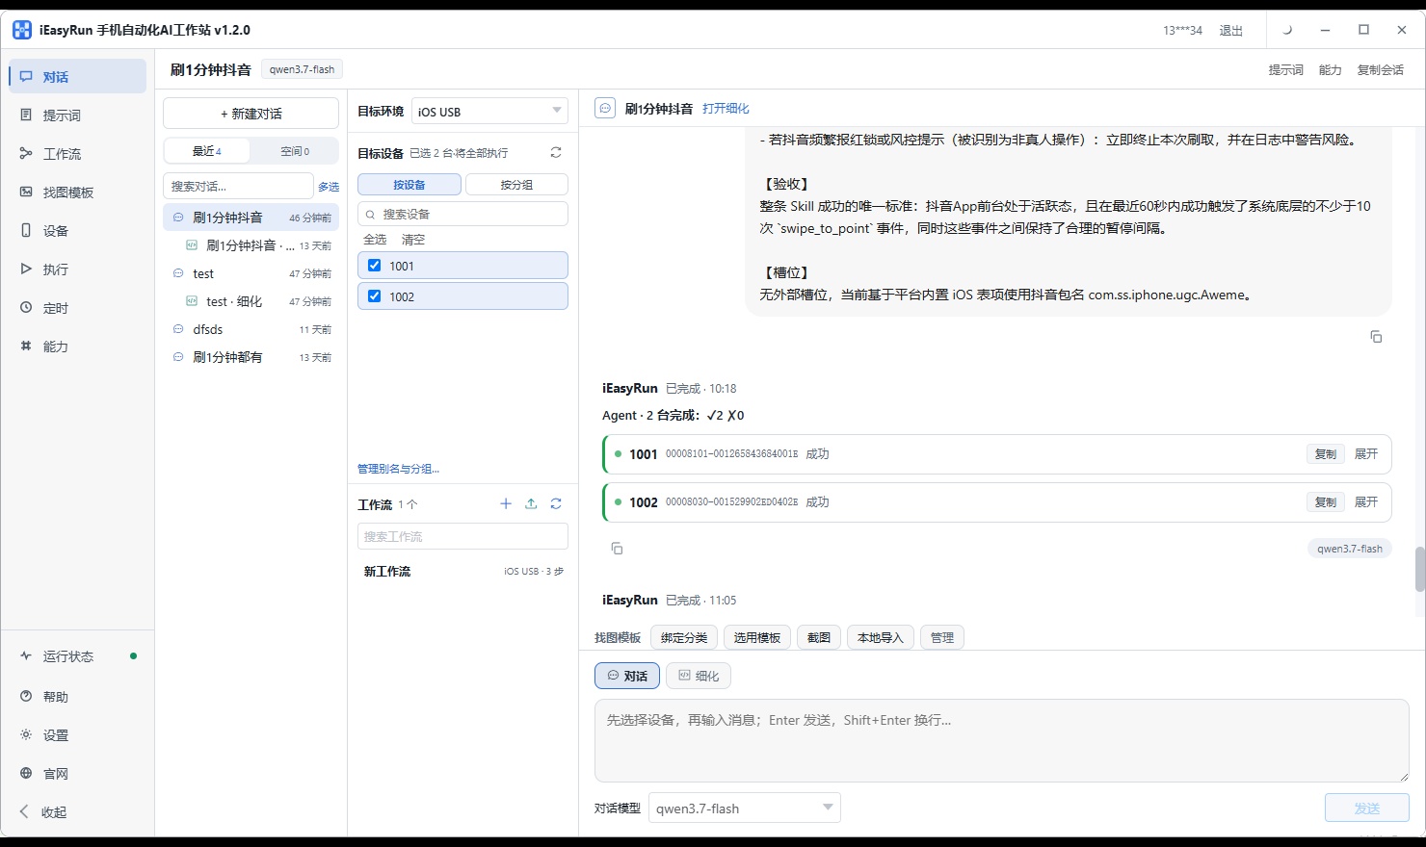Screen dimensions: 1426x847
Task: Select conversation 刷1分钟抖音 from 46 分钟前
Action: 251,218
